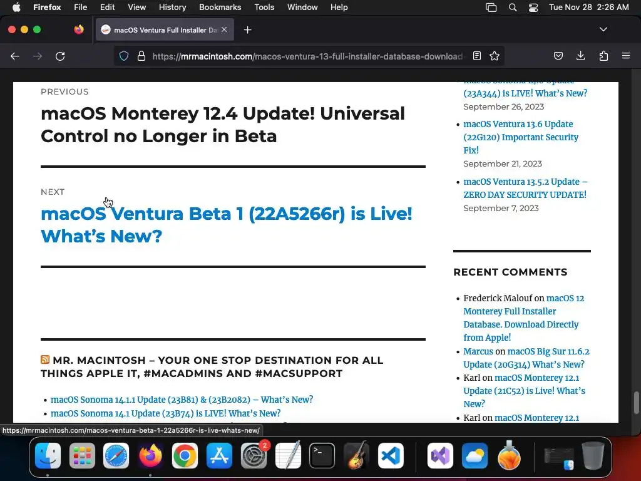The image size is (641, 481).
Task: Expand the list all tabs chevron
Action: [x=603, y=29]
